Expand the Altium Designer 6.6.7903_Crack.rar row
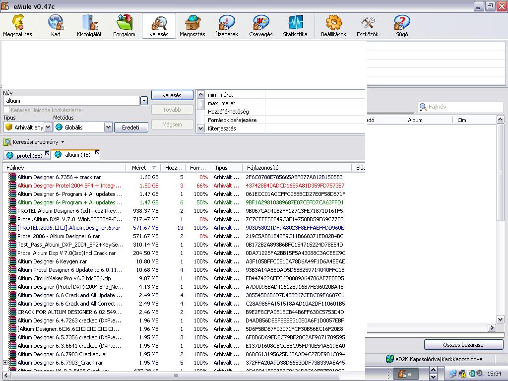Viewport: 508px width, 381px height. tap(5, 362)
